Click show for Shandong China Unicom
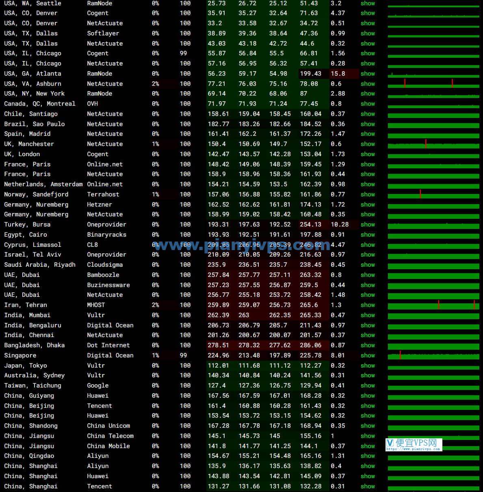The height and width of the screenshot is (492, 483). 368,426
